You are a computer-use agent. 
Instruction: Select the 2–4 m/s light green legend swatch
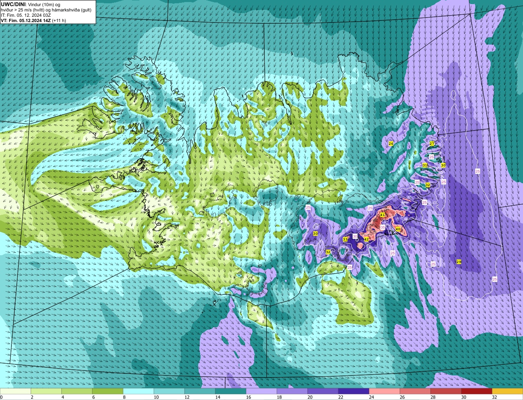[46, 391]
